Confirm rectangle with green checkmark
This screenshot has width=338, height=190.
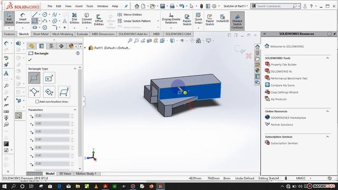[30, 60]
